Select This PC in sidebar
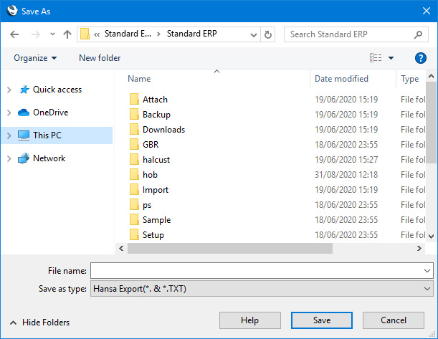Screen dimensions: 438x339 (47, 135)
